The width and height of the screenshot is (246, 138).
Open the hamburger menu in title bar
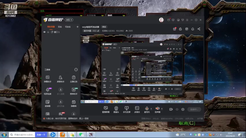click(x=187, y=20)
